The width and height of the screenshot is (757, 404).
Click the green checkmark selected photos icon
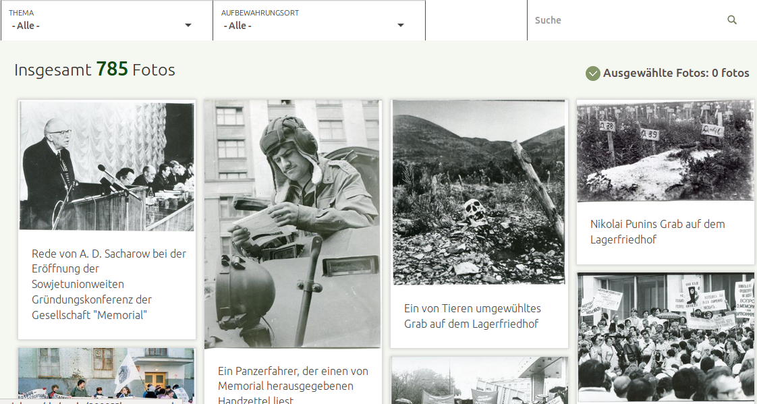click(x=592, y=74)
